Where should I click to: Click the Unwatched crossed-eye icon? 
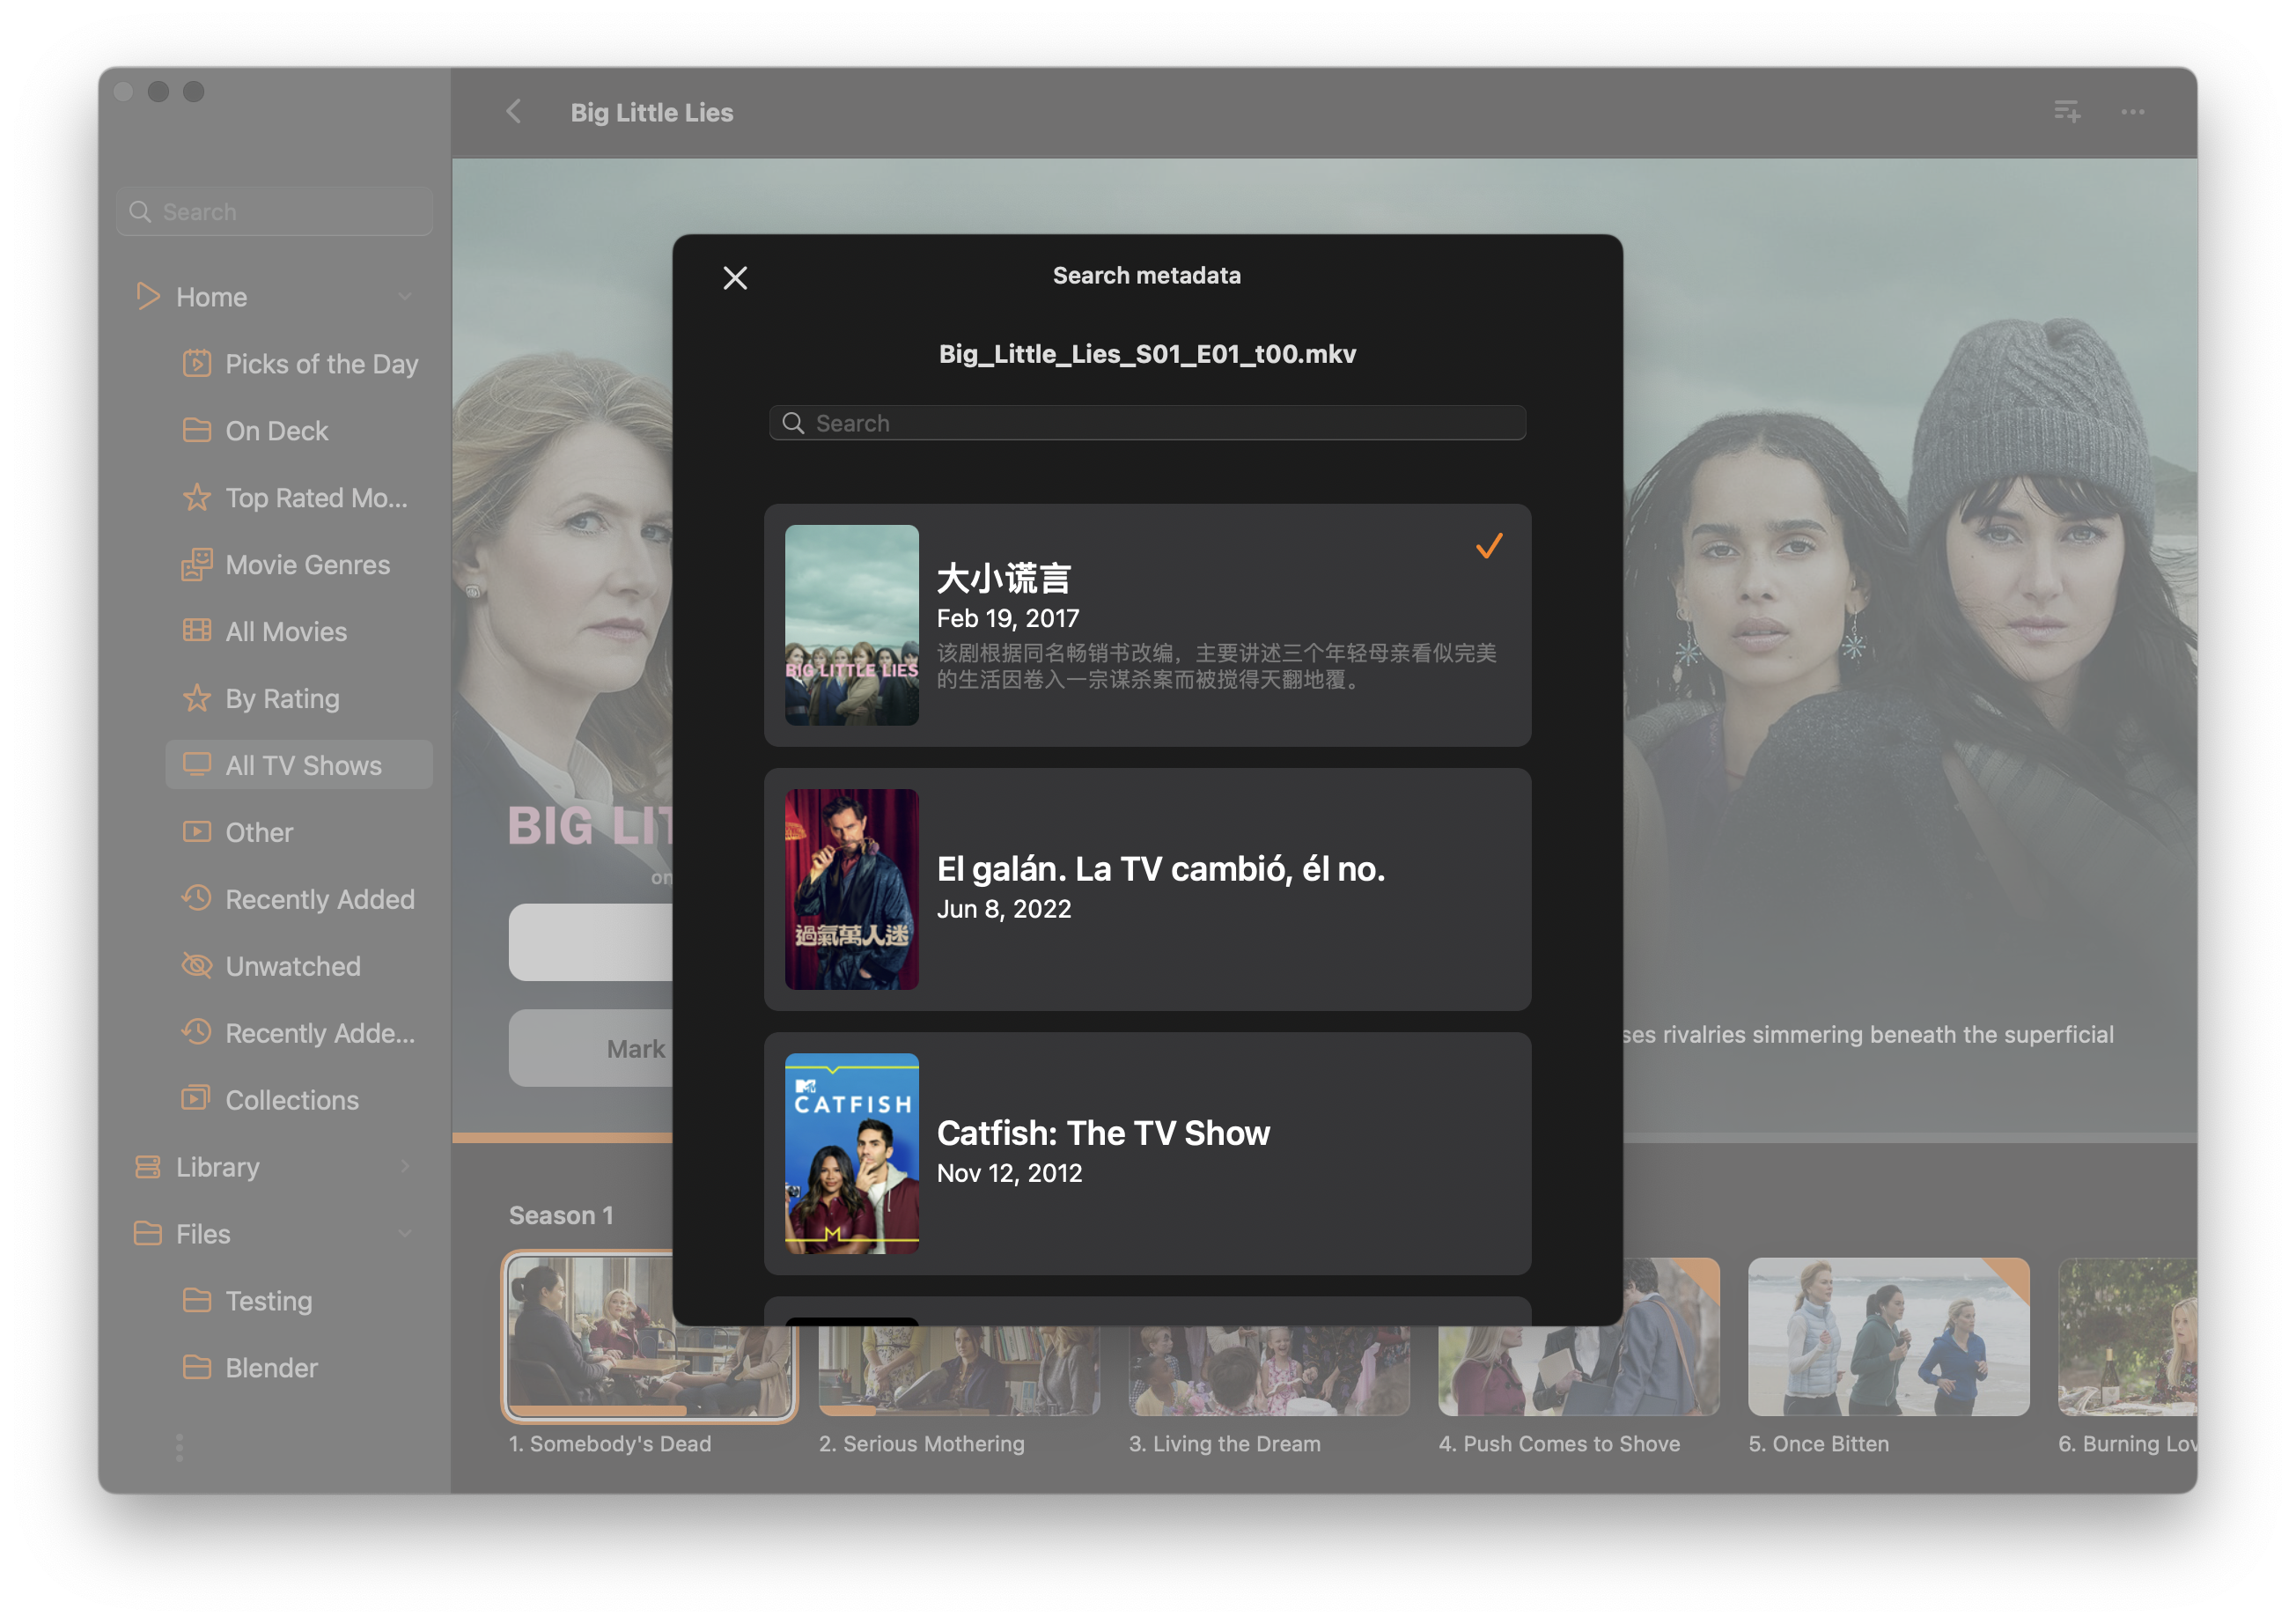point(197,965)
